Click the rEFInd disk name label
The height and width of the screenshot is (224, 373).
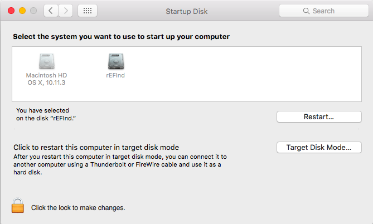click(115, 75)
